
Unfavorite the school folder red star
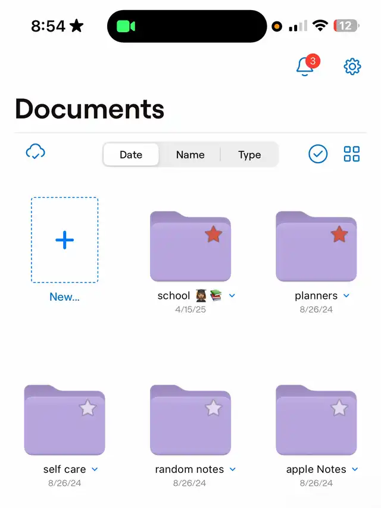(213, 235)
